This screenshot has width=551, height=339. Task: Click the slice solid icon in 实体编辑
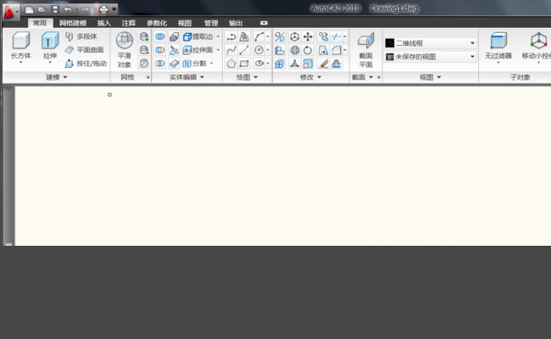pos(174,50)
